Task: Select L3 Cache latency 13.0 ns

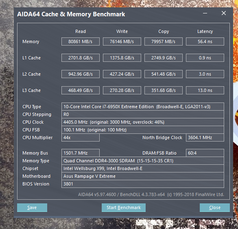Action: (205, 90)
